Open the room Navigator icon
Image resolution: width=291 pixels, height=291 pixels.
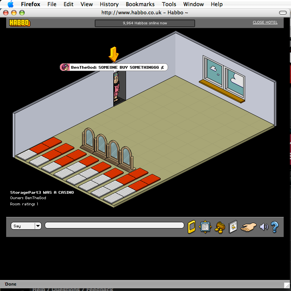(205, 227)
